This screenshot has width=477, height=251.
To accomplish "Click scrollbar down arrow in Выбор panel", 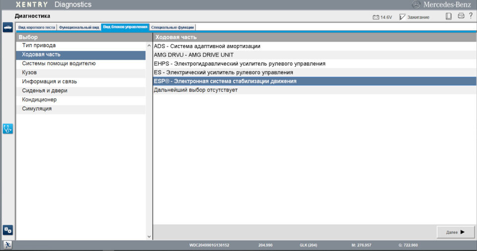I will pyautogui.click(x=149, y=237).
